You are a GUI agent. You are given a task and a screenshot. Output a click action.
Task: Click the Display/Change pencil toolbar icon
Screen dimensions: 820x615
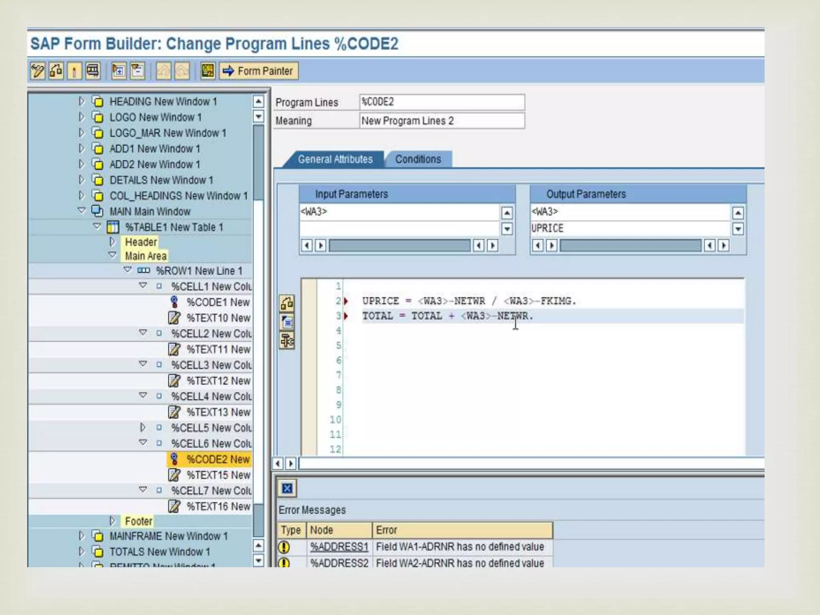point(38,71)
